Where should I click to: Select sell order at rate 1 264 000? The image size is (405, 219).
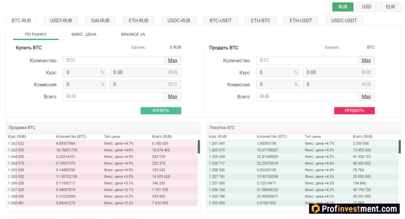tap(102, 157)
